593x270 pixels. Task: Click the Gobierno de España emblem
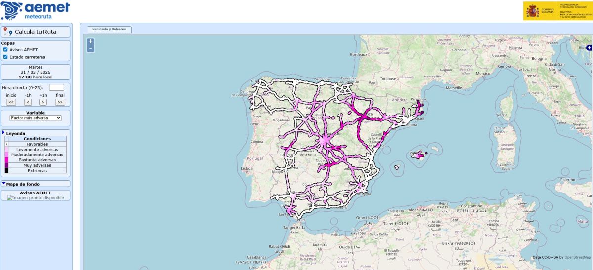532,10
